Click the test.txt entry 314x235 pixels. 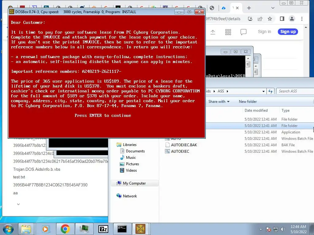pos(19,177)
